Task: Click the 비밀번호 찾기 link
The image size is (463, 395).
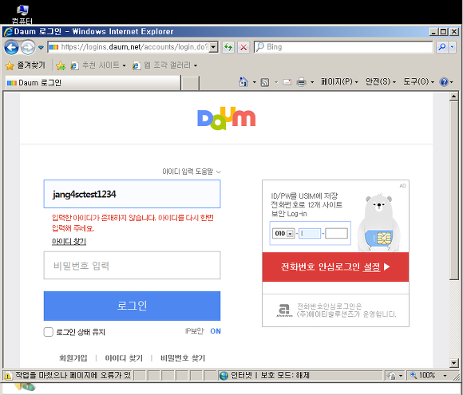Action: 183,358
